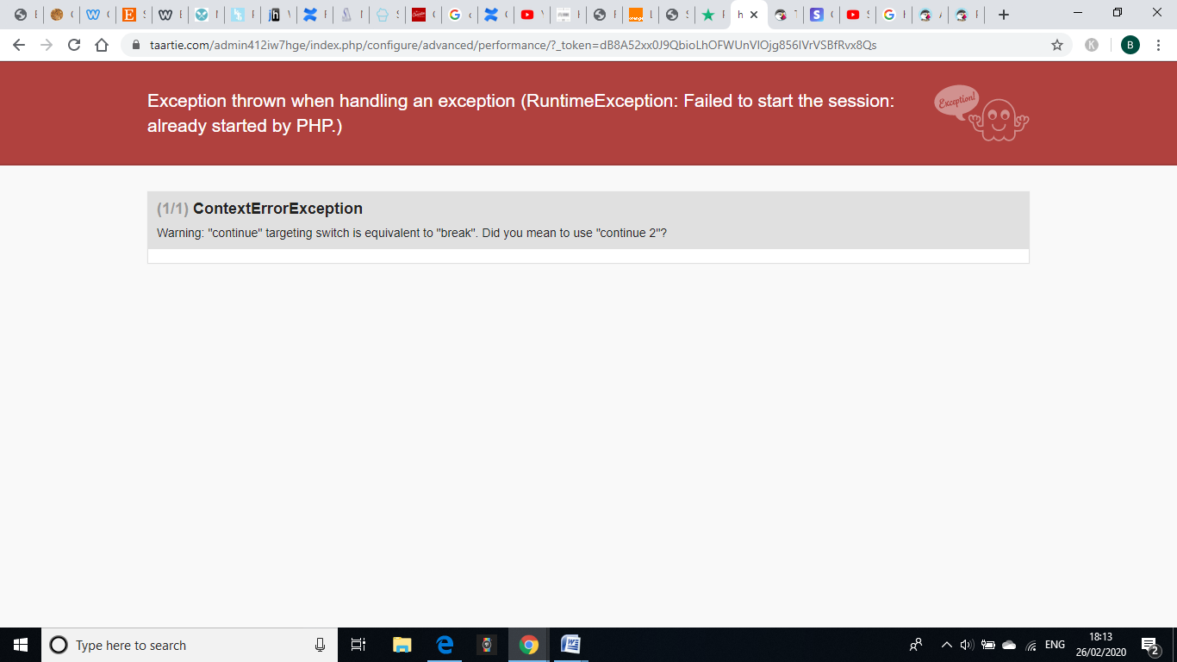Select the ContextErrorException heading
This screenshot has height=662, width=1177.
[x=277, y=209]
